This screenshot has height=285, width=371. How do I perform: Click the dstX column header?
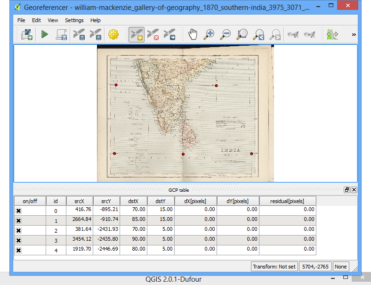[133, 201]
